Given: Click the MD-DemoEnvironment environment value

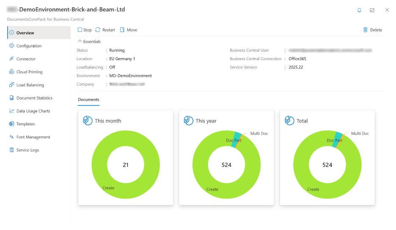Looking at the screenshot, I should [x=130, y=75].
